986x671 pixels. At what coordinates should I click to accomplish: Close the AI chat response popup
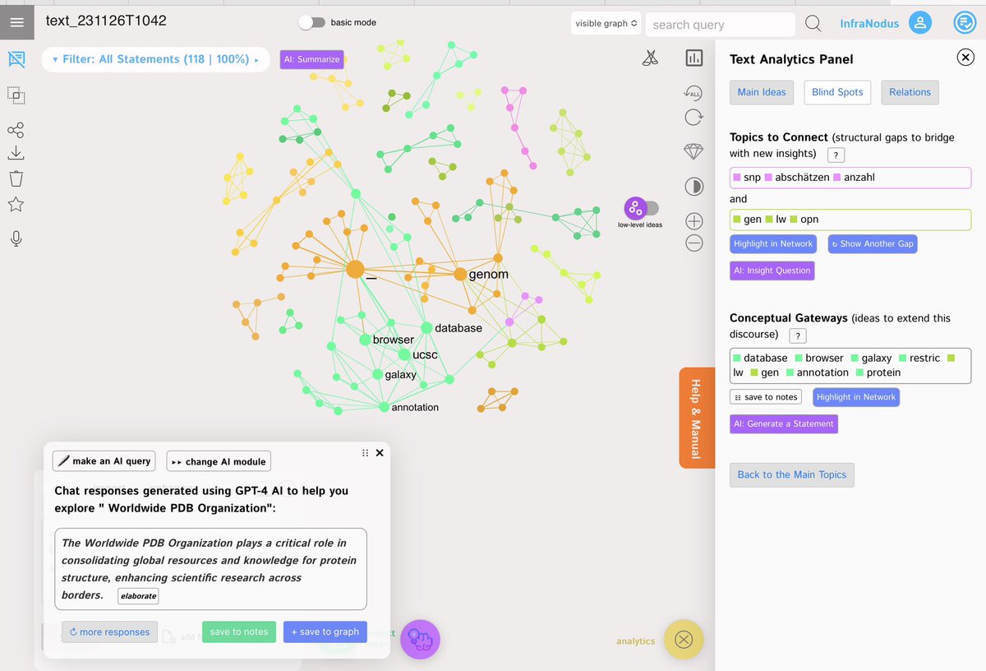pos(380,453)
